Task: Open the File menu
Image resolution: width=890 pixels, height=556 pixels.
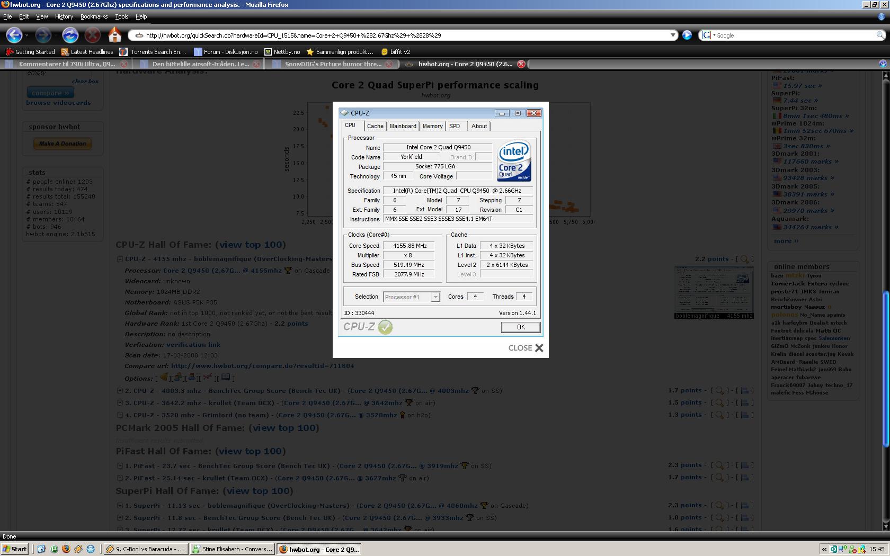Action: point(7,16)
